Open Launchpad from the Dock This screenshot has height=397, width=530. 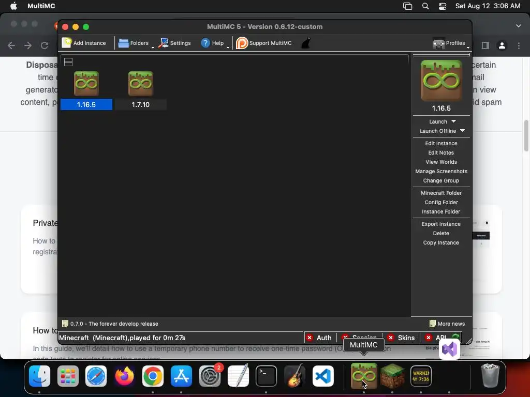[x=68, y=376]
